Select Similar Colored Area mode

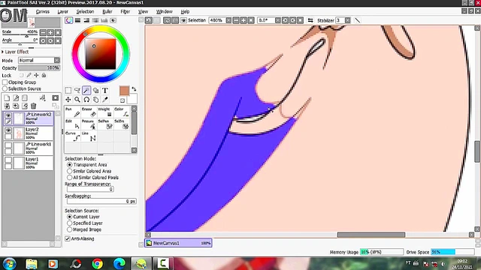coord(70,171)
